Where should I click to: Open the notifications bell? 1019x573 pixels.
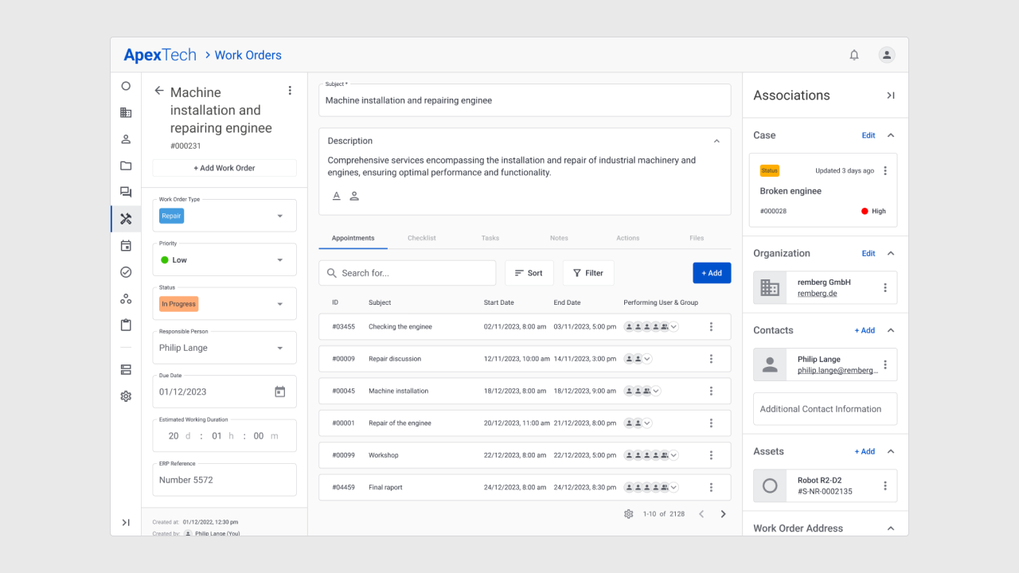tap(854, 55)
